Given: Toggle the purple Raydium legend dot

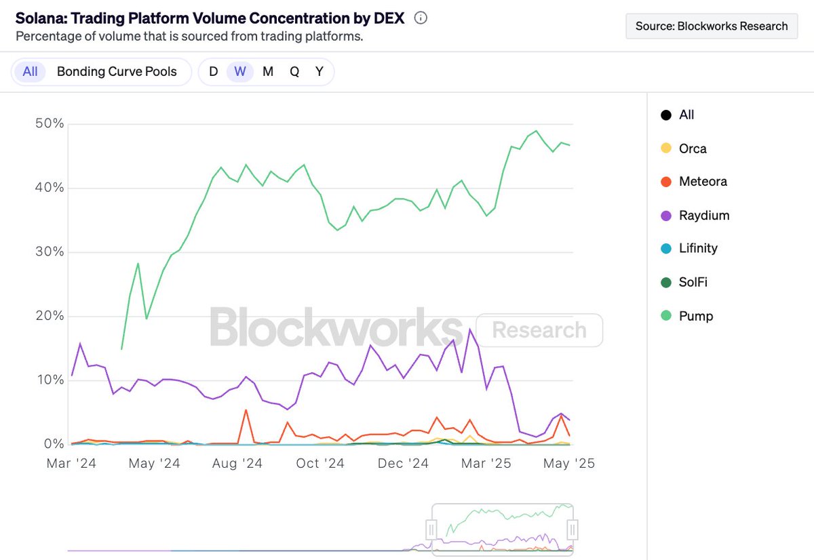Looking at the screenshot, I should (666, 216).
